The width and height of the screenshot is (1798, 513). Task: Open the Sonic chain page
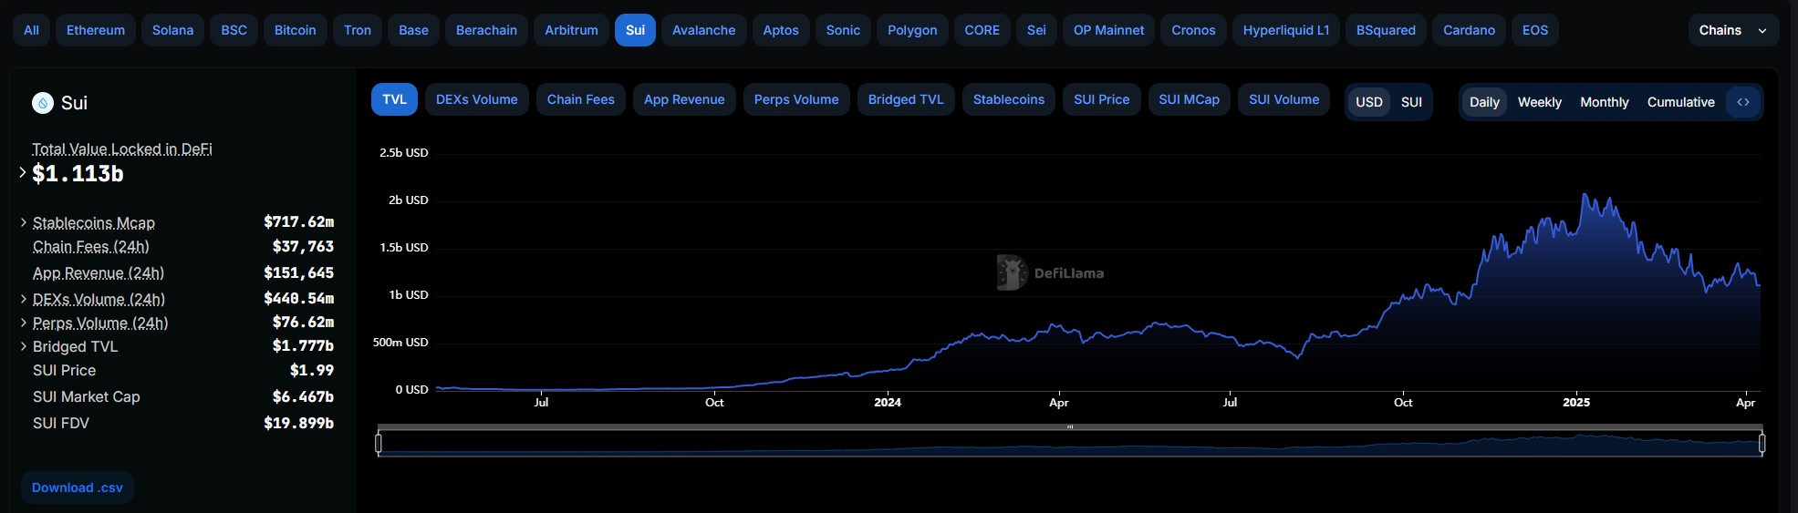coord(843,30)
